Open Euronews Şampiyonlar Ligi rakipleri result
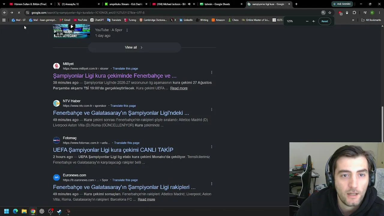384x216 pixels. point(124,187)
